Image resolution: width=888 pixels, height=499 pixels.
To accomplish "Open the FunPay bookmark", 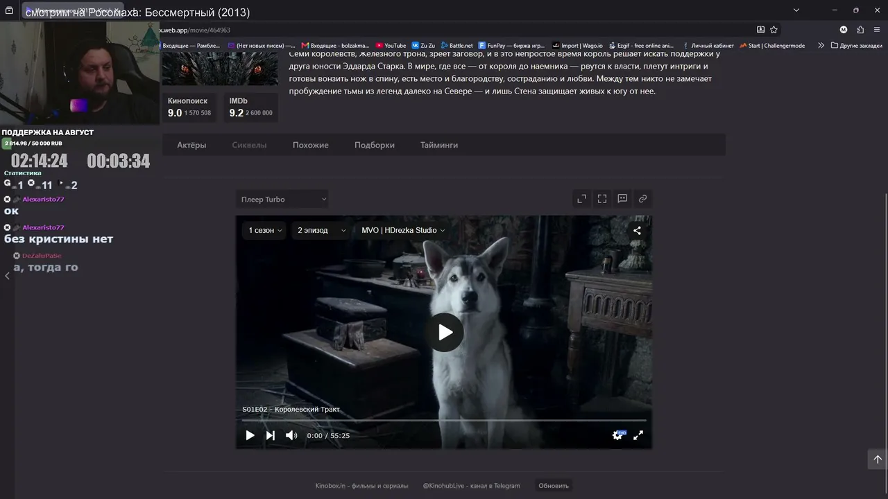I will (x=511, y=46).
